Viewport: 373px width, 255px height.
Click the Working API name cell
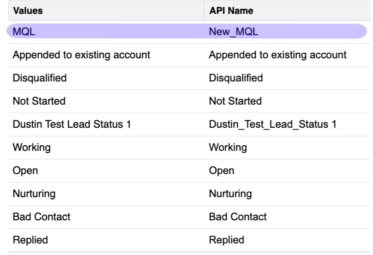[228, 148]
